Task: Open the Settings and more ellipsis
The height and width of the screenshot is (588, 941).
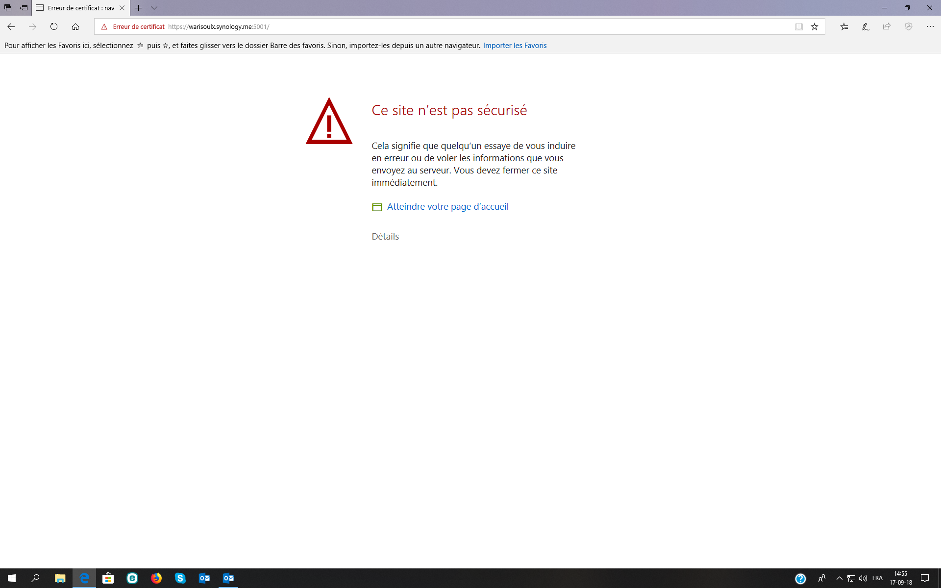Action: tap(930, 26)
